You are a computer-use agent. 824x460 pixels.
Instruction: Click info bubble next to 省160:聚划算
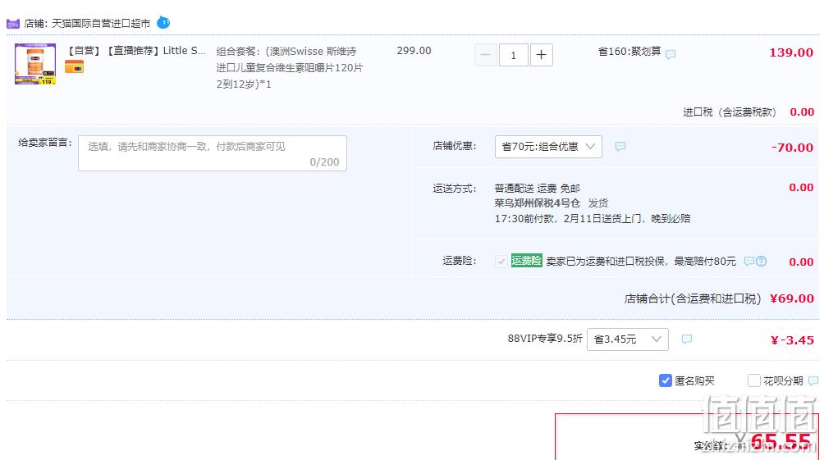coord(671,54)
